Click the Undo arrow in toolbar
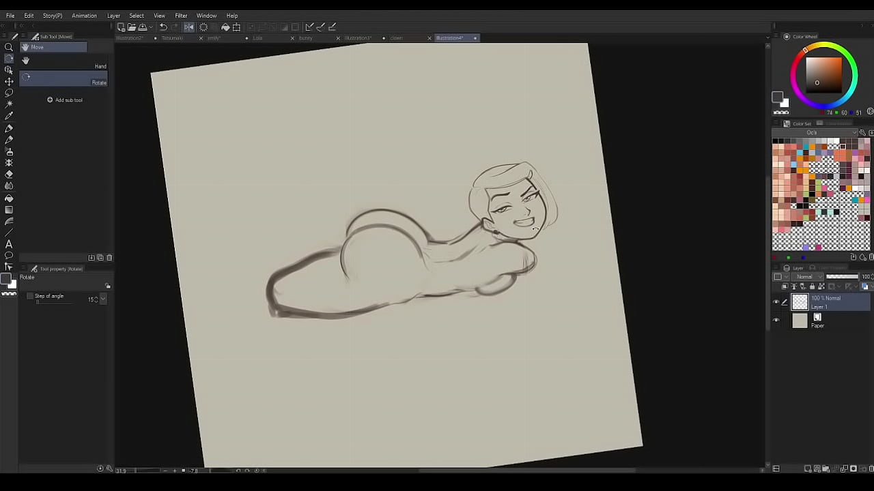 pos(163,27)
